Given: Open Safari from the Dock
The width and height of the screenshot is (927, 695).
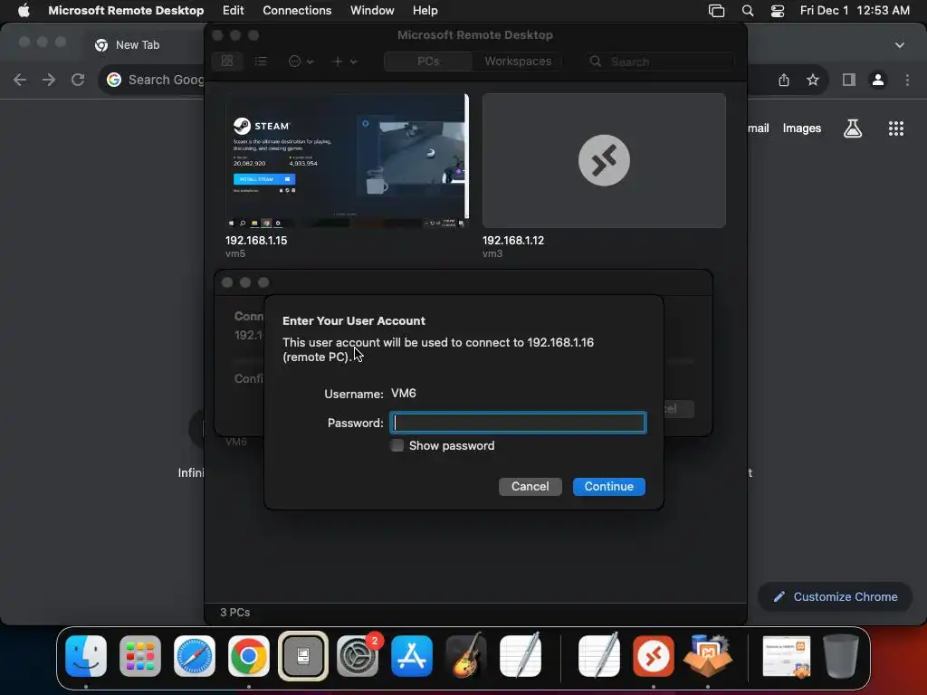Looking at the screenshot, I should [195, 656].
